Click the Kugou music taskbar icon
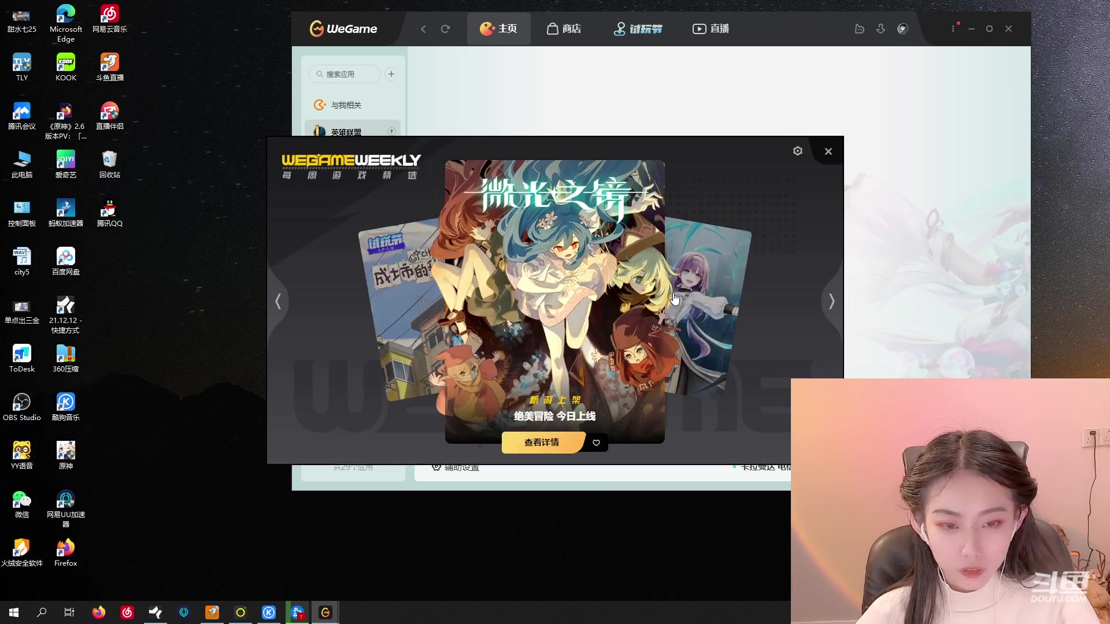Viewport: 1110px width, 624px height. pos(269,612)
